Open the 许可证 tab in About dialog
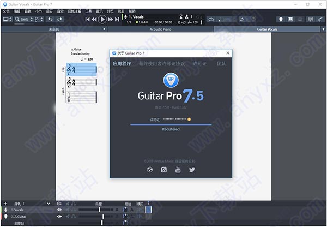The image size is (327, 227). coord(199,64)
